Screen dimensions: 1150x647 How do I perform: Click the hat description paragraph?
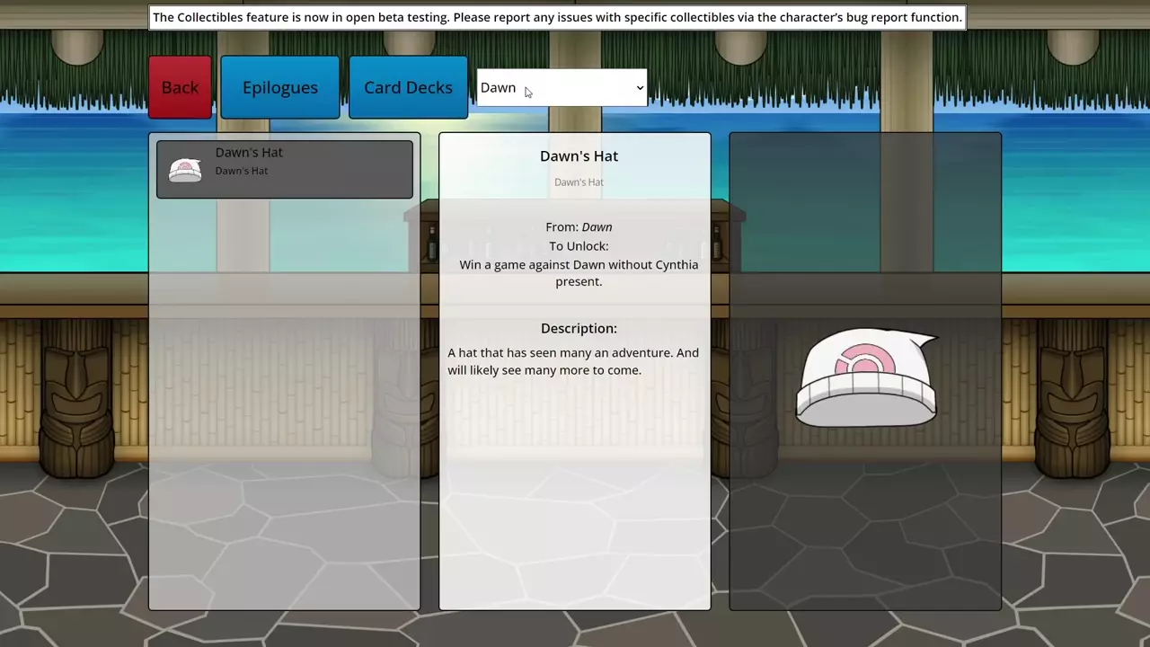tap(573, 361)
